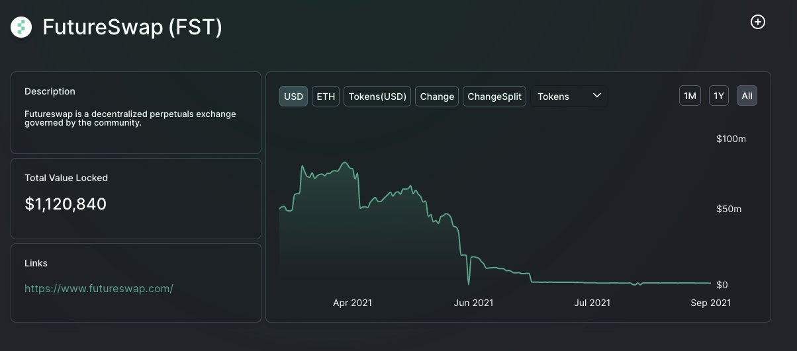Switch chart to ETH denomination
Viewport: 797px width, 351px height.
326,96
